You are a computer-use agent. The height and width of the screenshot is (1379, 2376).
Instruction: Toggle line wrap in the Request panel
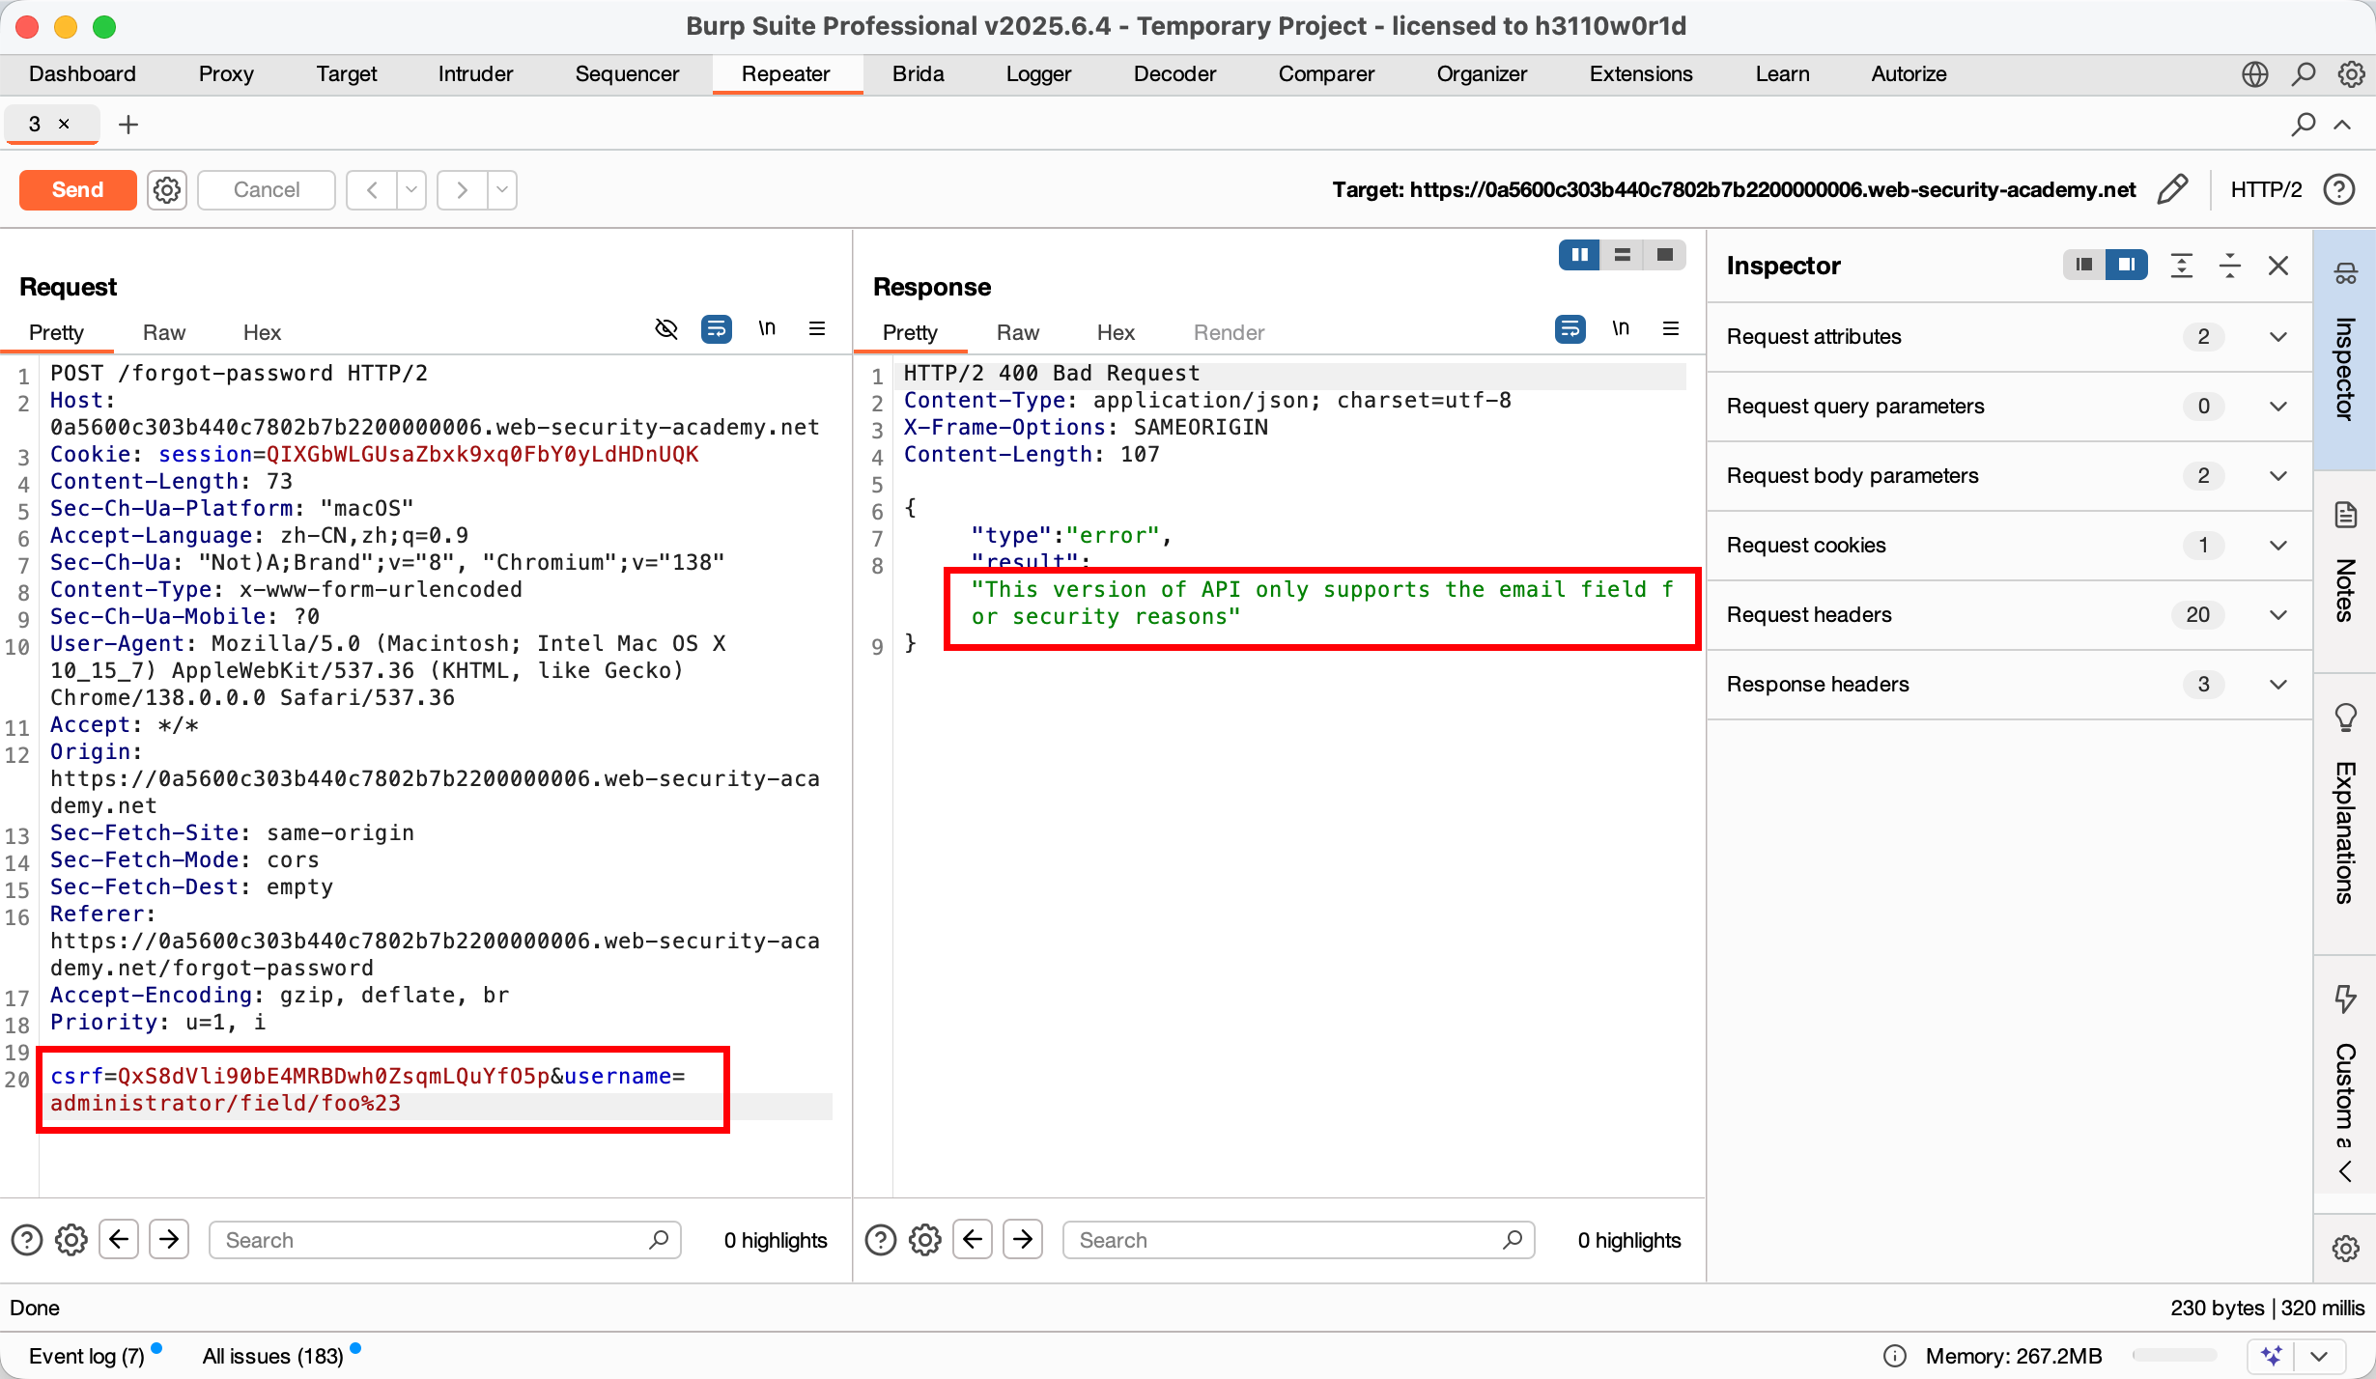pos(716,329)
